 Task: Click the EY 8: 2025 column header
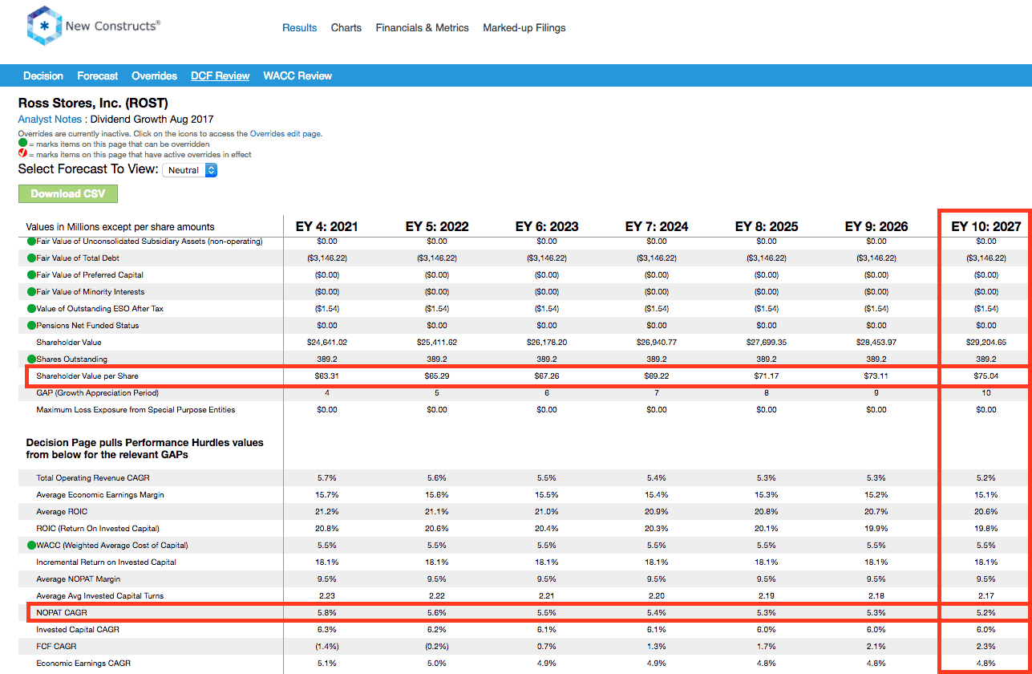click(767, 226)
